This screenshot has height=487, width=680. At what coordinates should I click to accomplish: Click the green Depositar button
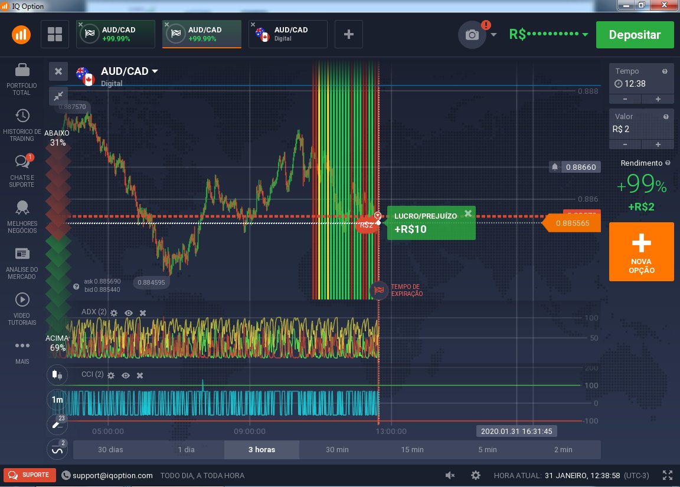[x=635, y=35]
